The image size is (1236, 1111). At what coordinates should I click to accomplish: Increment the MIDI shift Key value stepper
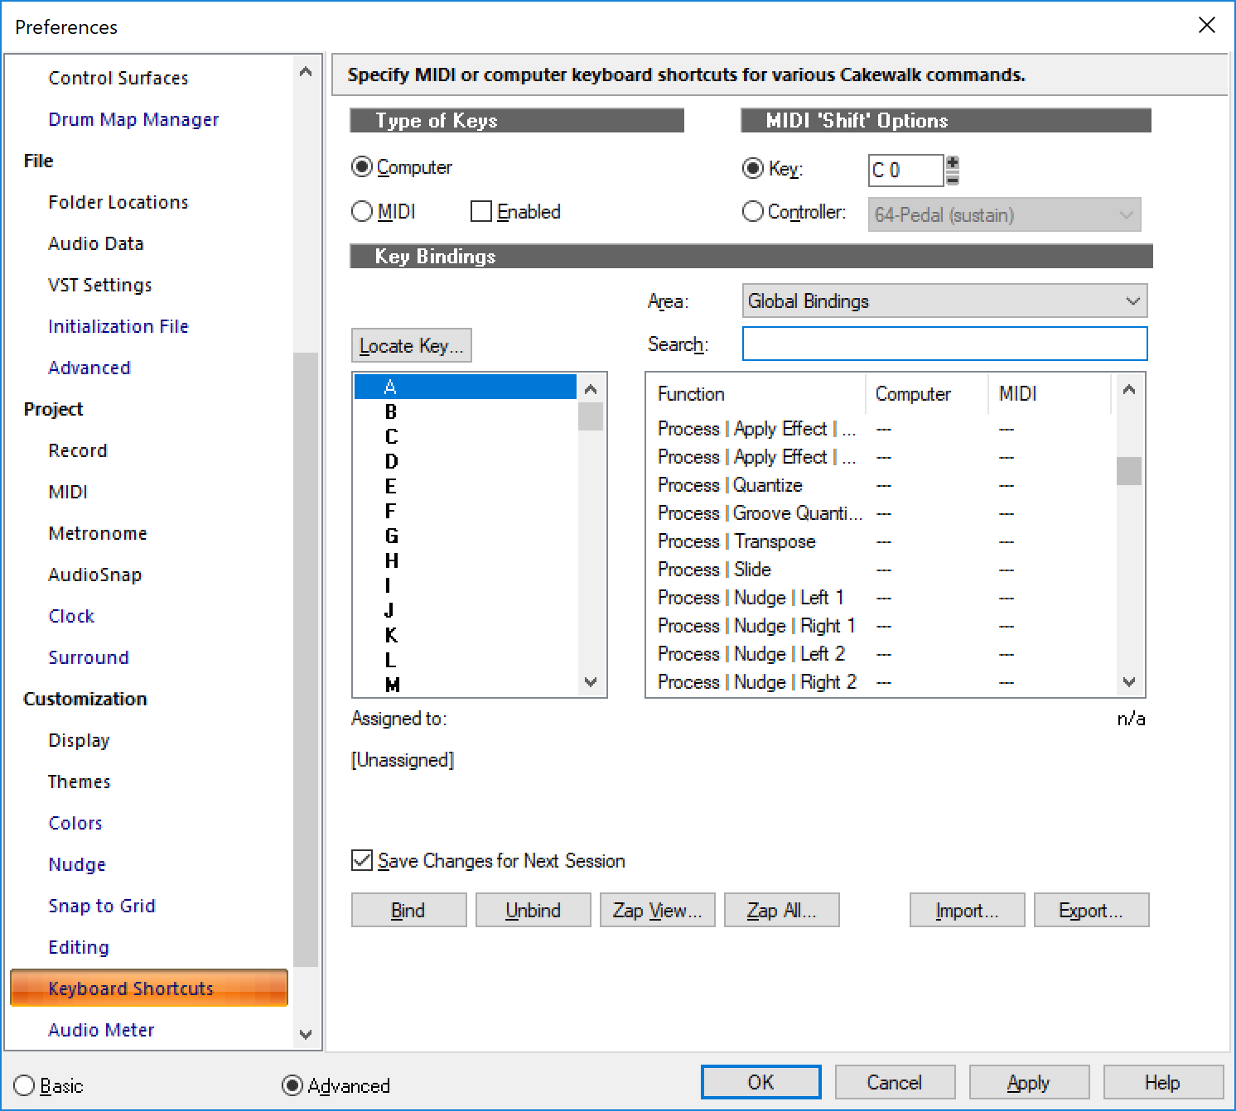[953, 162]
